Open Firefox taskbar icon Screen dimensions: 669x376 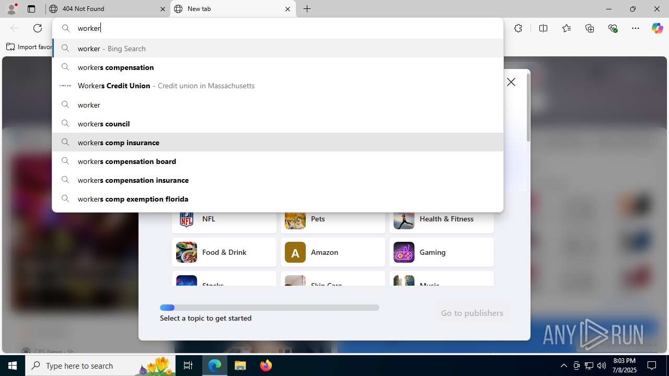tap(266, 366)
